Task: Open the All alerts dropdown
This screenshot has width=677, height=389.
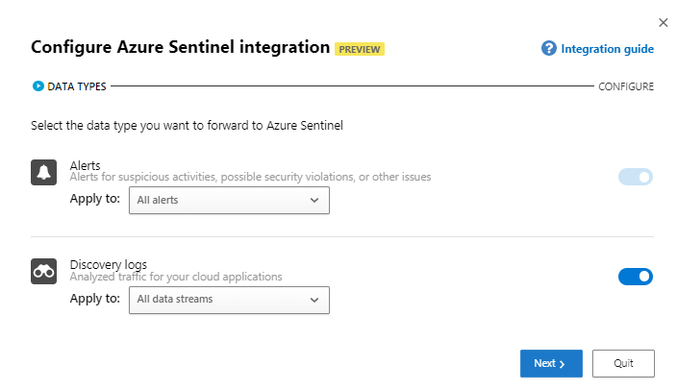Action: 229,200
